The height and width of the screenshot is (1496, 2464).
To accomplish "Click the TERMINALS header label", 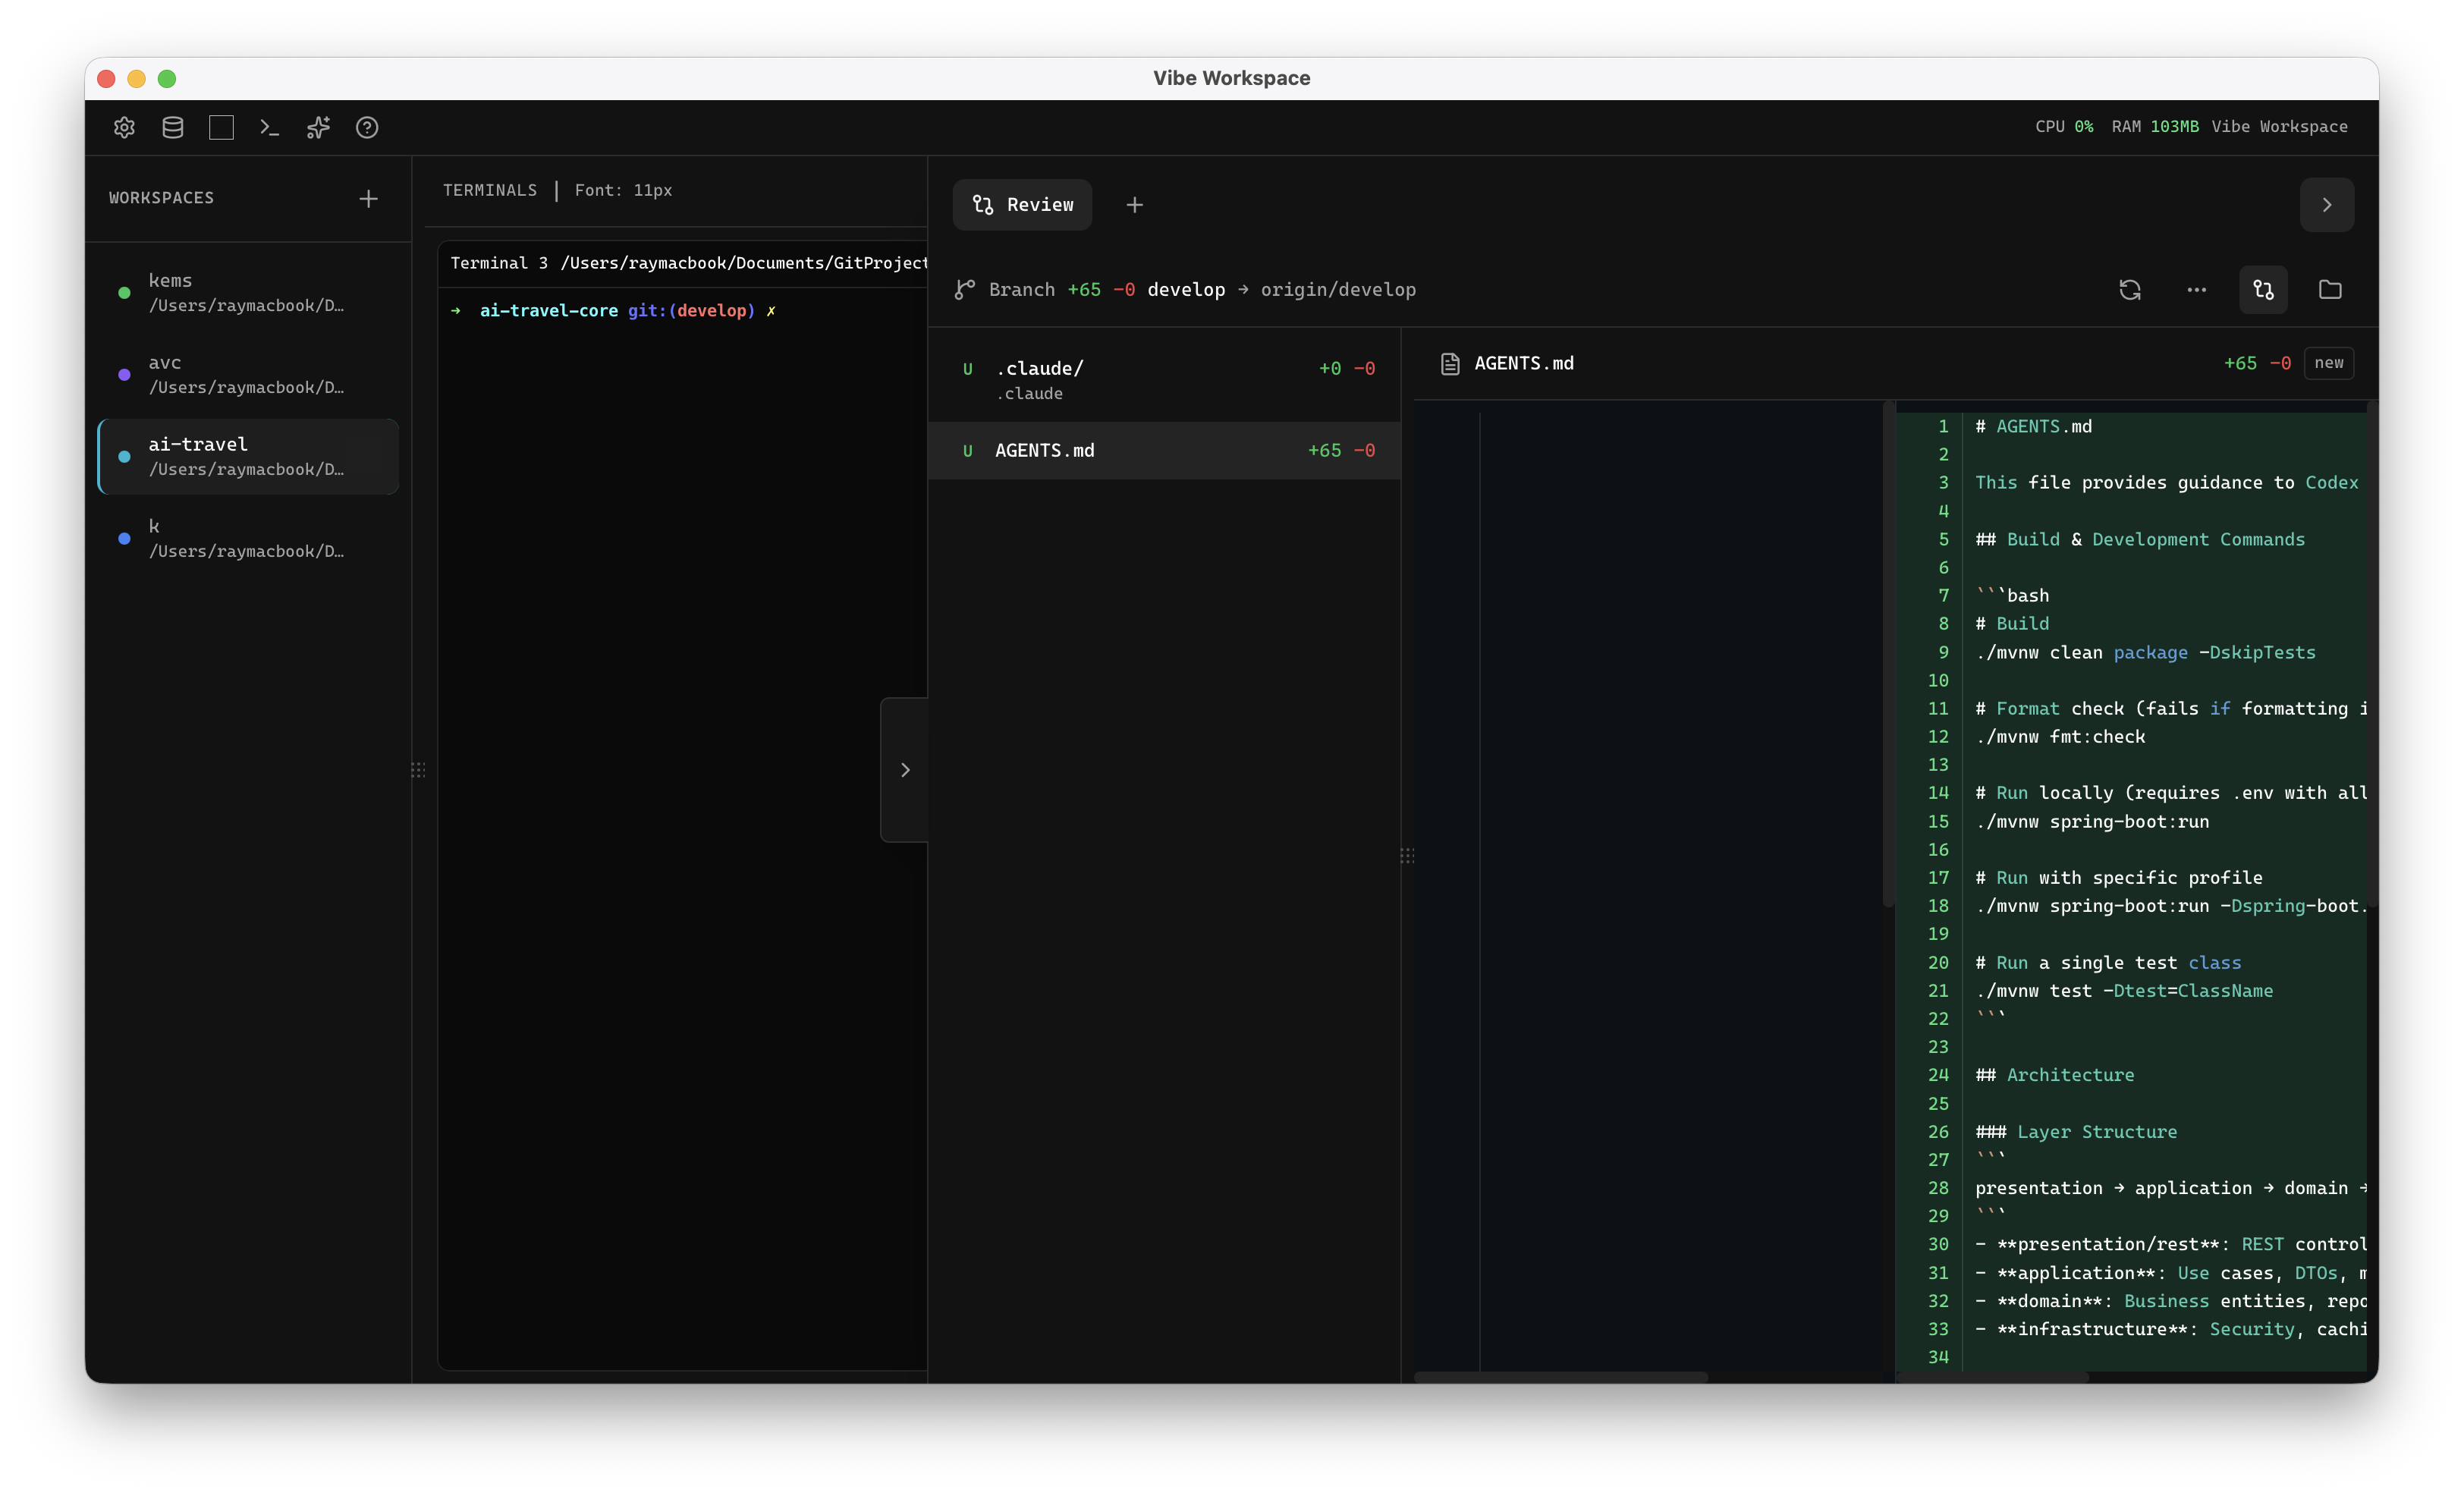I will [490, 190].
